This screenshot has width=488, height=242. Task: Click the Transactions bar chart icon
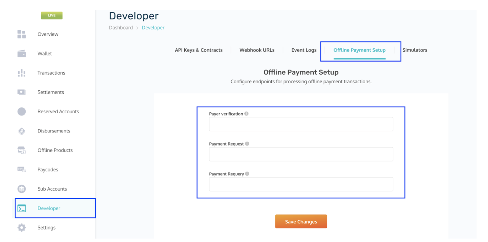point(22,73)
